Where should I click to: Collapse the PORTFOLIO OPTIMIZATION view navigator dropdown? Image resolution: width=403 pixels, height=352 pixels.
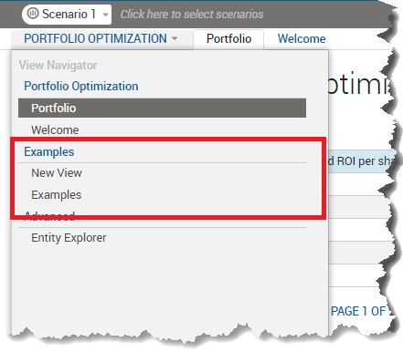(x=101, y=39)
